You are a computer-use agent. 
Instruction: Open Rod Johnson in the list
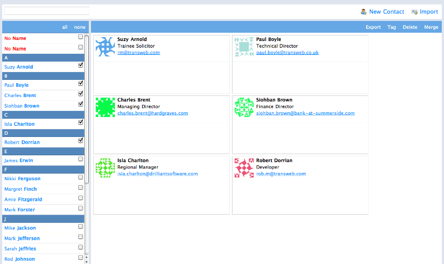coord(19,259)
